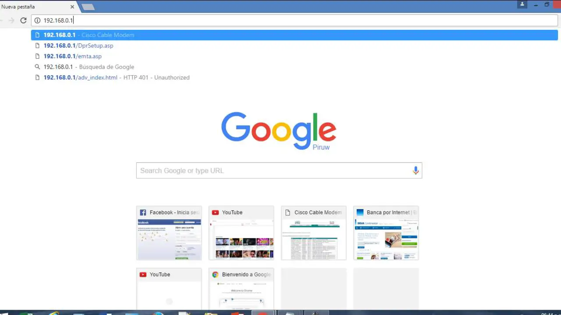Click the Piruw text under the Google logo

(x=321, y=147)
